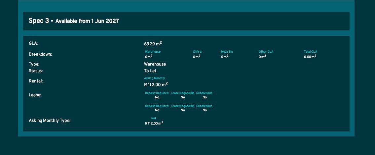The height and width of the screenshot is (155, 375).
Task: Select 'R 112.00 m²' under Asking Monthly
Action: point(156,84)
